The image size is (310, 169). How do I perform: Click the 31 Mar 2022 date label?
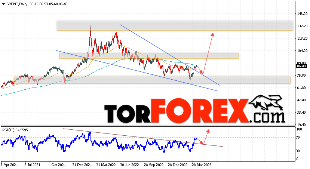106,165
